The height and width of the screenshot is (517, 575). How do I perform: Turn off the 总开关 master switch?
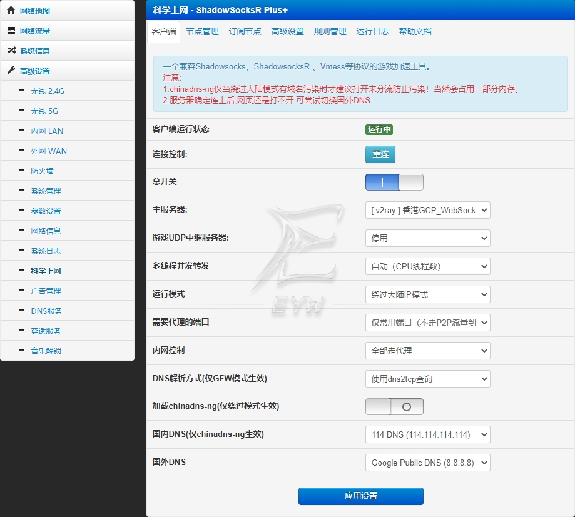point(394,182)
